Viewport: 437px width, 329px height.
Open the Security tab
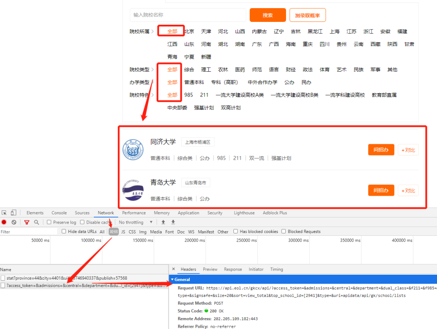click(215, 213)
